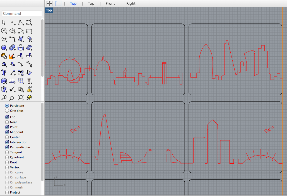Viewport: 287px width, 196px height.
Task: Click the object snap panel scrollbar
Action: click(42, 142)
